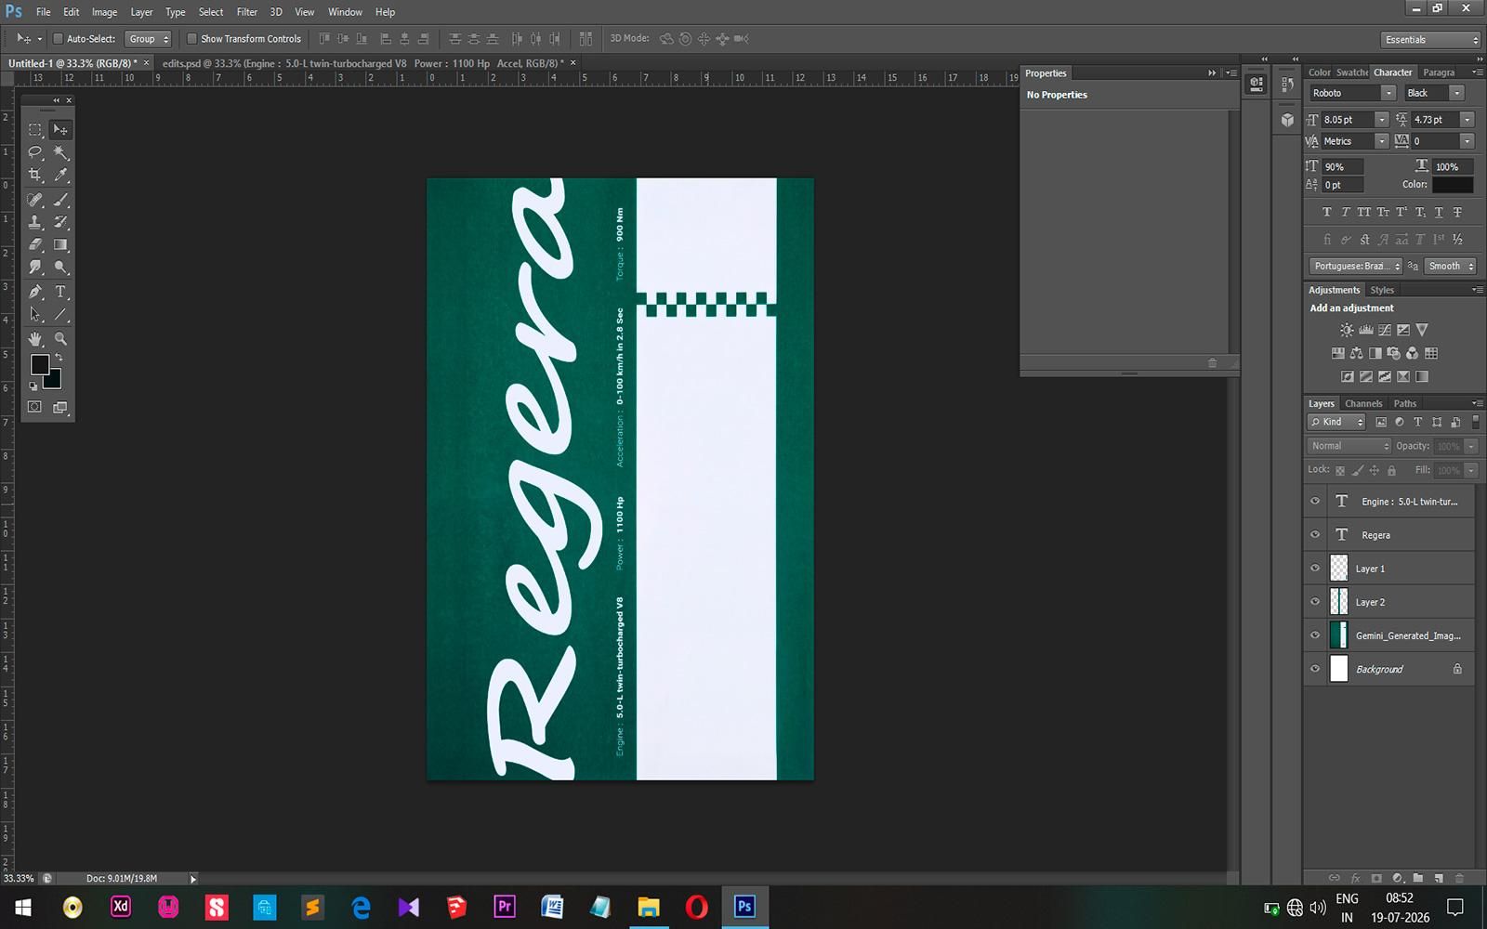The height and width of the screenshot is (929, 1487).
Task: Open the font size dropdown arrow
Action: [x=1382, y=119]
